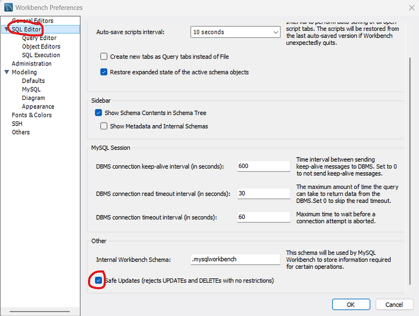Confirm preferences with OK button
Viewport: 419px width, 316px height.
[351, 304]
